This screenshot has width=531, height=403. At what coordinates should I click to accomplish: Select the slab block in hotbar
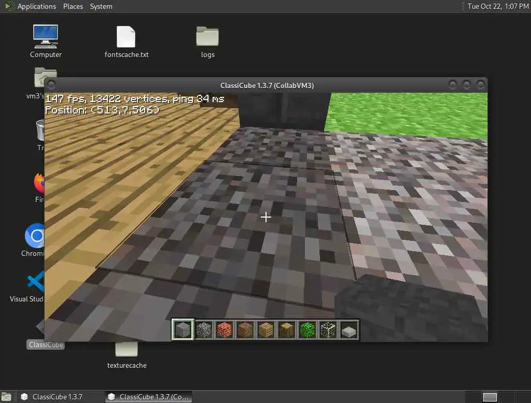pyautogui.click(x=349, y=330)
